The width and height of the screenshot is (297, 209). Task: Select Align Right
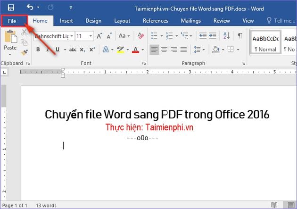pyautogui.click(x=173, y=50)
